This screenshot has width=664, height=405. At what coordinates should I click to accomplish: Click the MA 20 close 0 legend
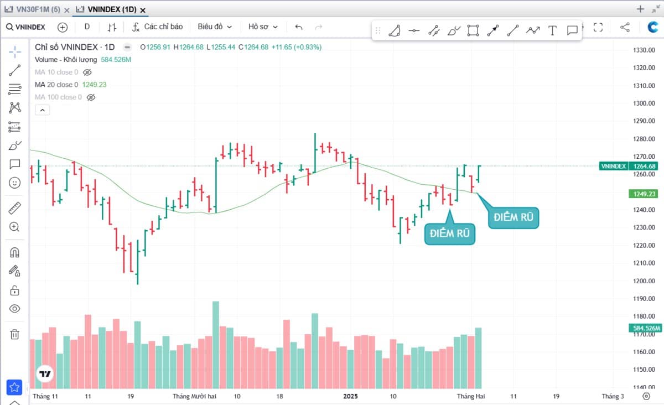56,85
